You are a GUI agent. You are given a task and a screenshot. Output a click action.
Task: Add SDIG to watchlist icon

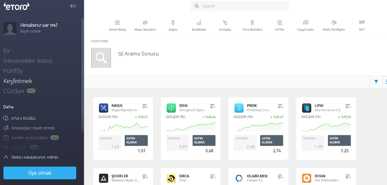click(213, 106)
